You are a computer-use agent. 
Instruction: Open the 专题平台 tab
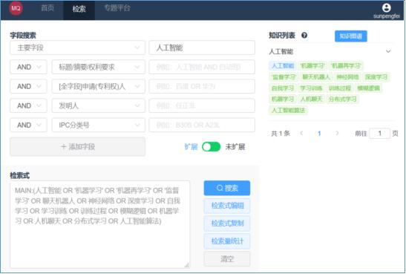(117, 8)
